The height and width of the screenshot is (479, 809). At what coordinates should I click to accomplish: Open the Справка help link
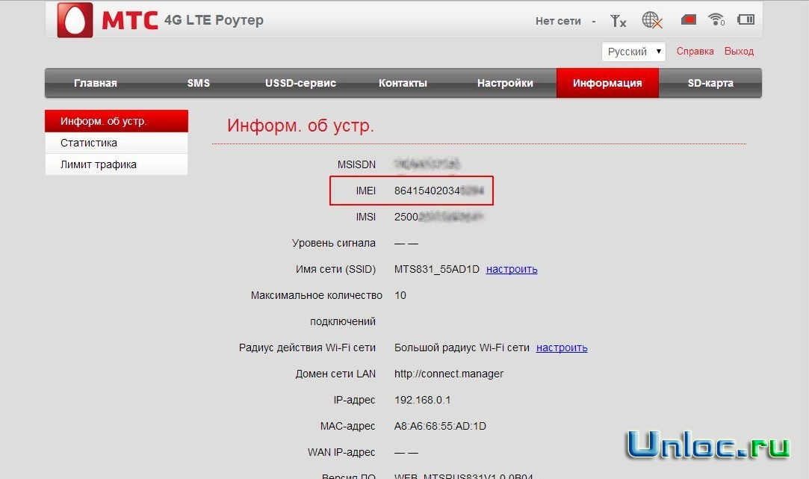click(x=695, y=51)
